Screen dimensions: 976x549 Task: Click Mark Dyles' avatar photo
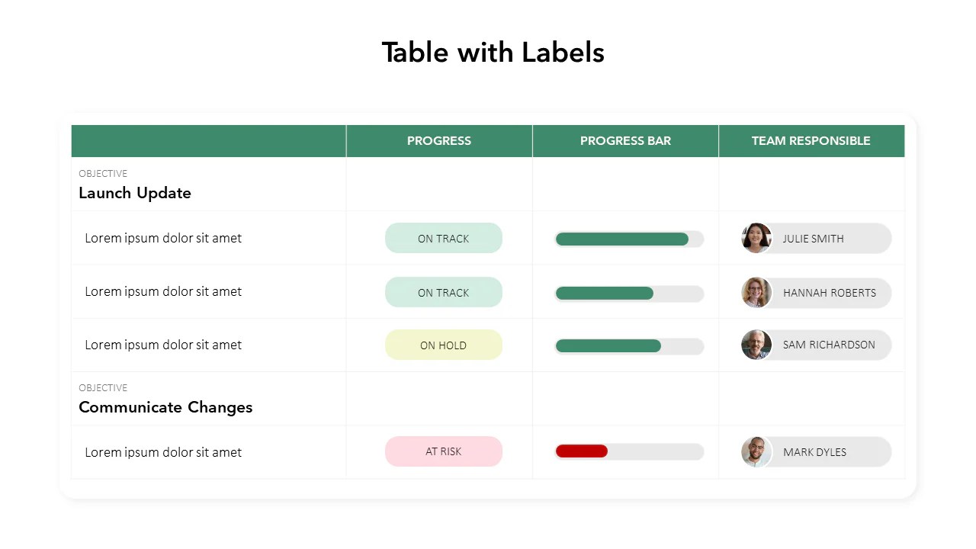(756, 452)
